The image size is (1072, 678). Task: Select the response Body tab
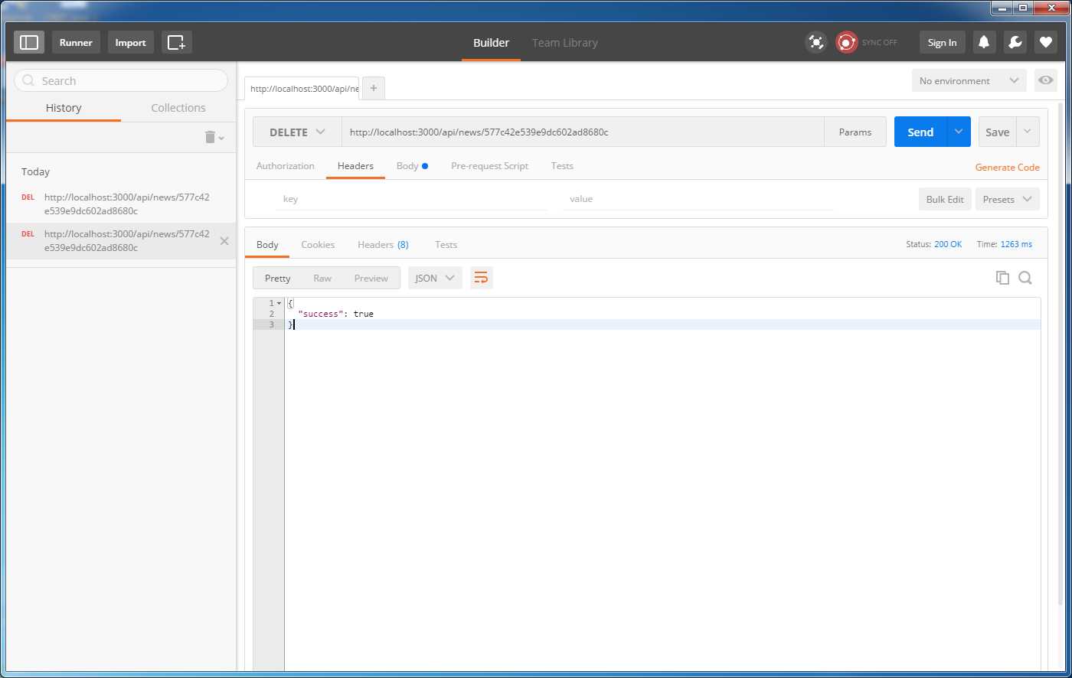(x=267, y=245)
